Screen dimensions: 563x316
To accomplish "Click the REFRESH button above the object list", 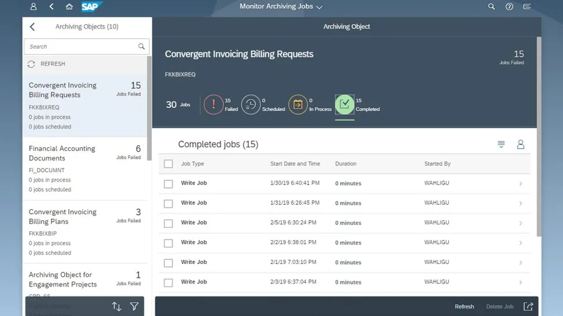I will point(46,64).
